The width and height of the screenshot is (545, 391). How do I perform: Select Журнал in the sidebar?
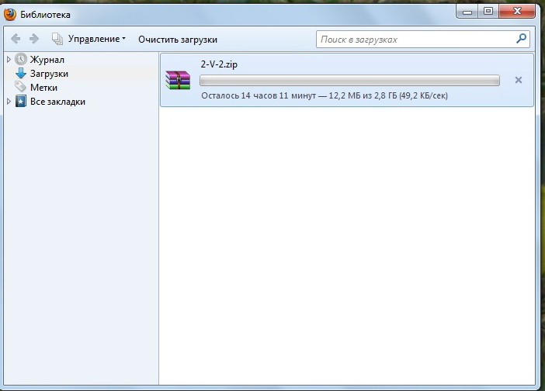click(x=47, y=60)
